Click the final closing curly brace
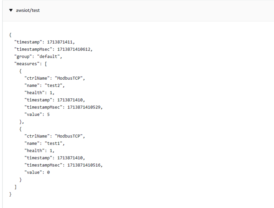This screenshot has height=208, width=274. (10, 194)
